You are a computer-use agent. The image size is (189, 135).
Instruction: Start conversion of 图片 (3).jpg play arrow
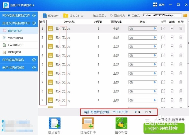pyautogui.click(x=155, y=46)
